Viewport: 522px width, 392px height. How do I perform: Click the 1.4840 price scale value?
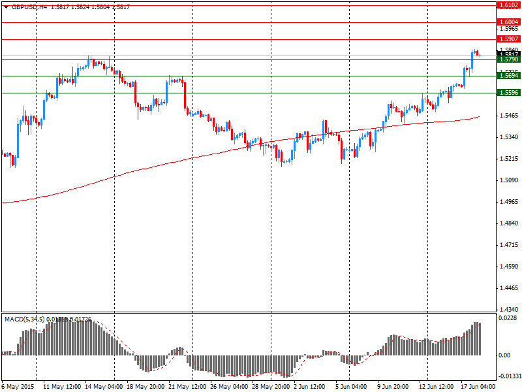[509, 223]
